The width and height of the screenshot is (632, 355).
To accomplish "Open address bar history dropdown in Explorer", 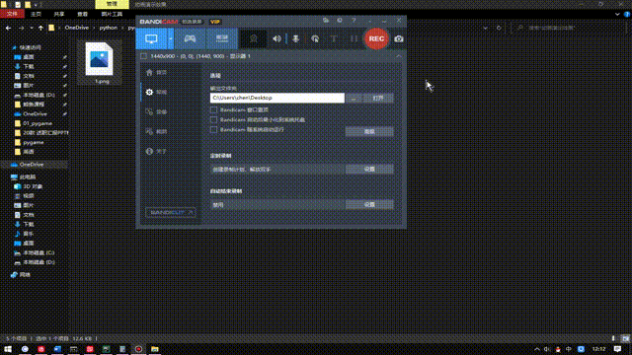I will pos(485,28).
